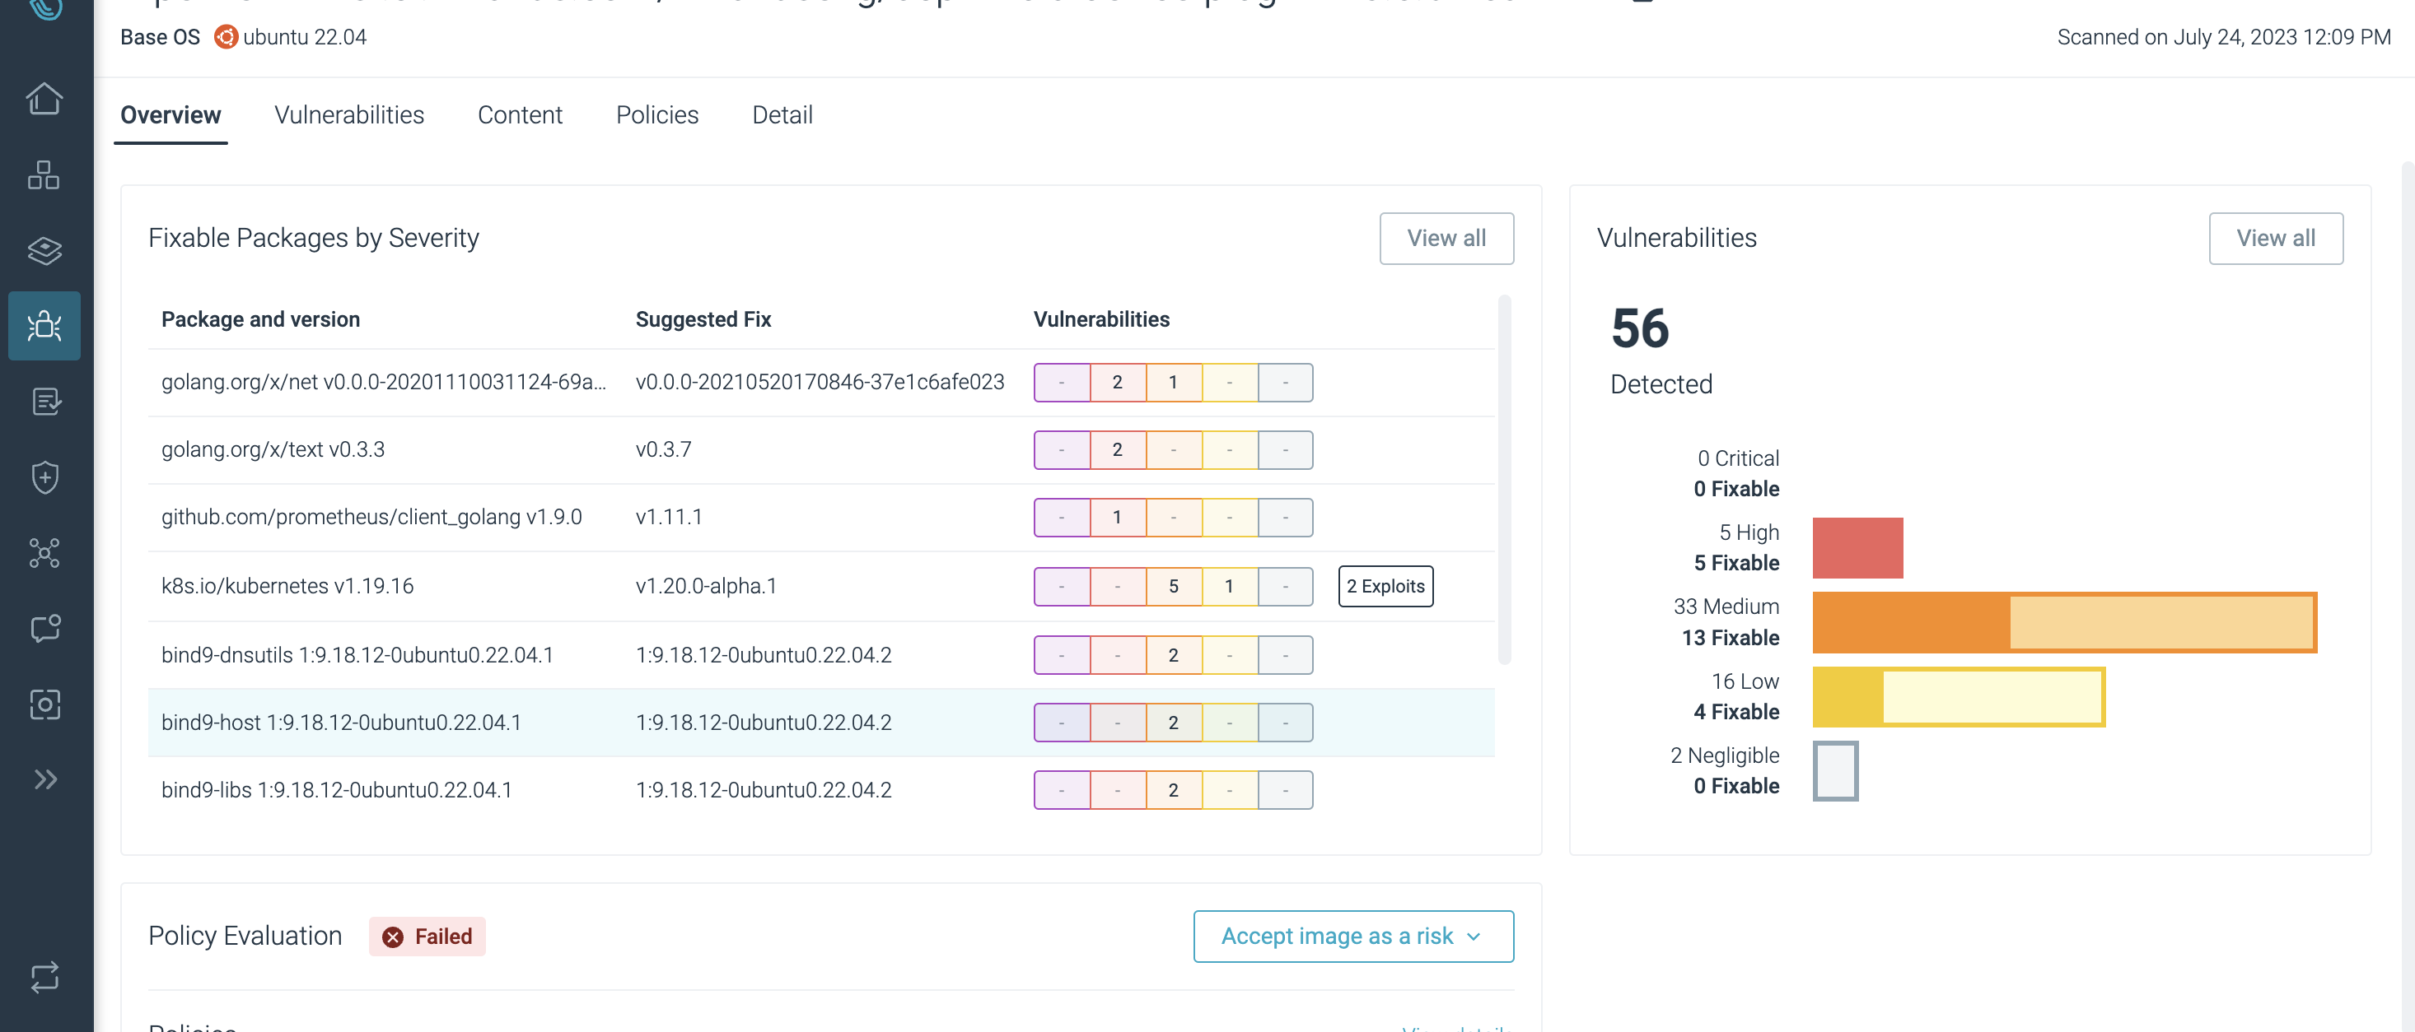Open the shield-plus icon in sidebar
The image size is (2415, 1032).
44,477
